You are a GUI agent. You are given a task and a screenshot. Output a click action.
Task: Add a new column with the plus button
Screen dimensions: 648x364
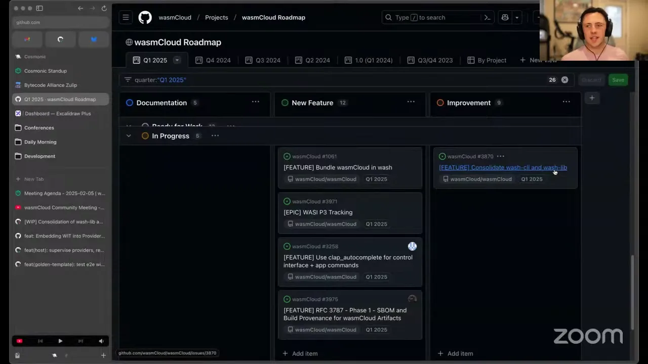pyautogui.click(x=592, y=98)
